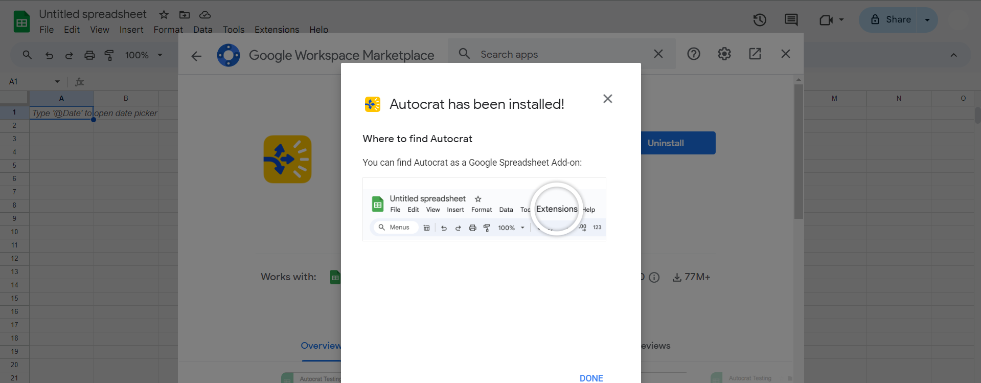Image resolution: width=981 pixels, height=383 pixels.
Task: Click the Marketplace vertical scrollbar
Action: 799,152
